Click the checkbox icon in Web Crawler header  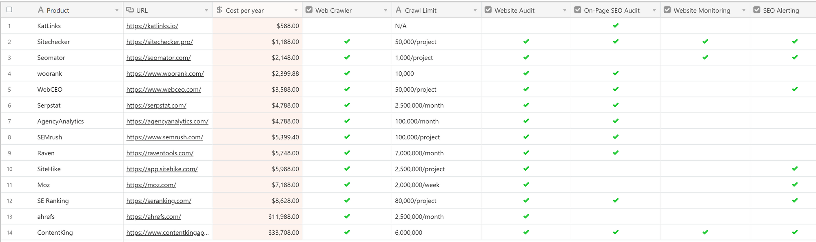point(309,10)
